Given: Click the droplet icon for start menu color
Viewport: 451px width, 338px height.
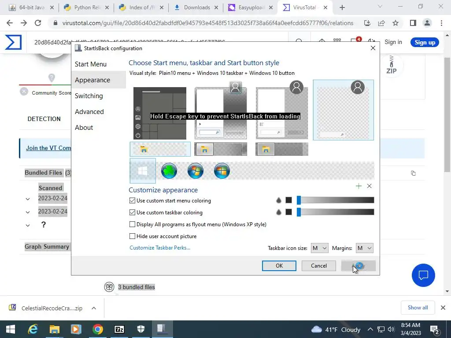Looking at the screenshot, I should tap(278, 200).
